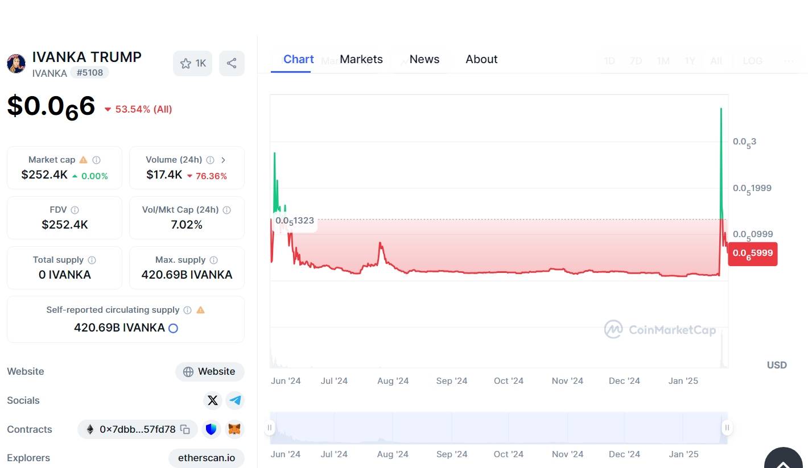The width and height of the screenshot is (808, 468).
Task: Click the USD currency label on chart
Action: point(777,365)
